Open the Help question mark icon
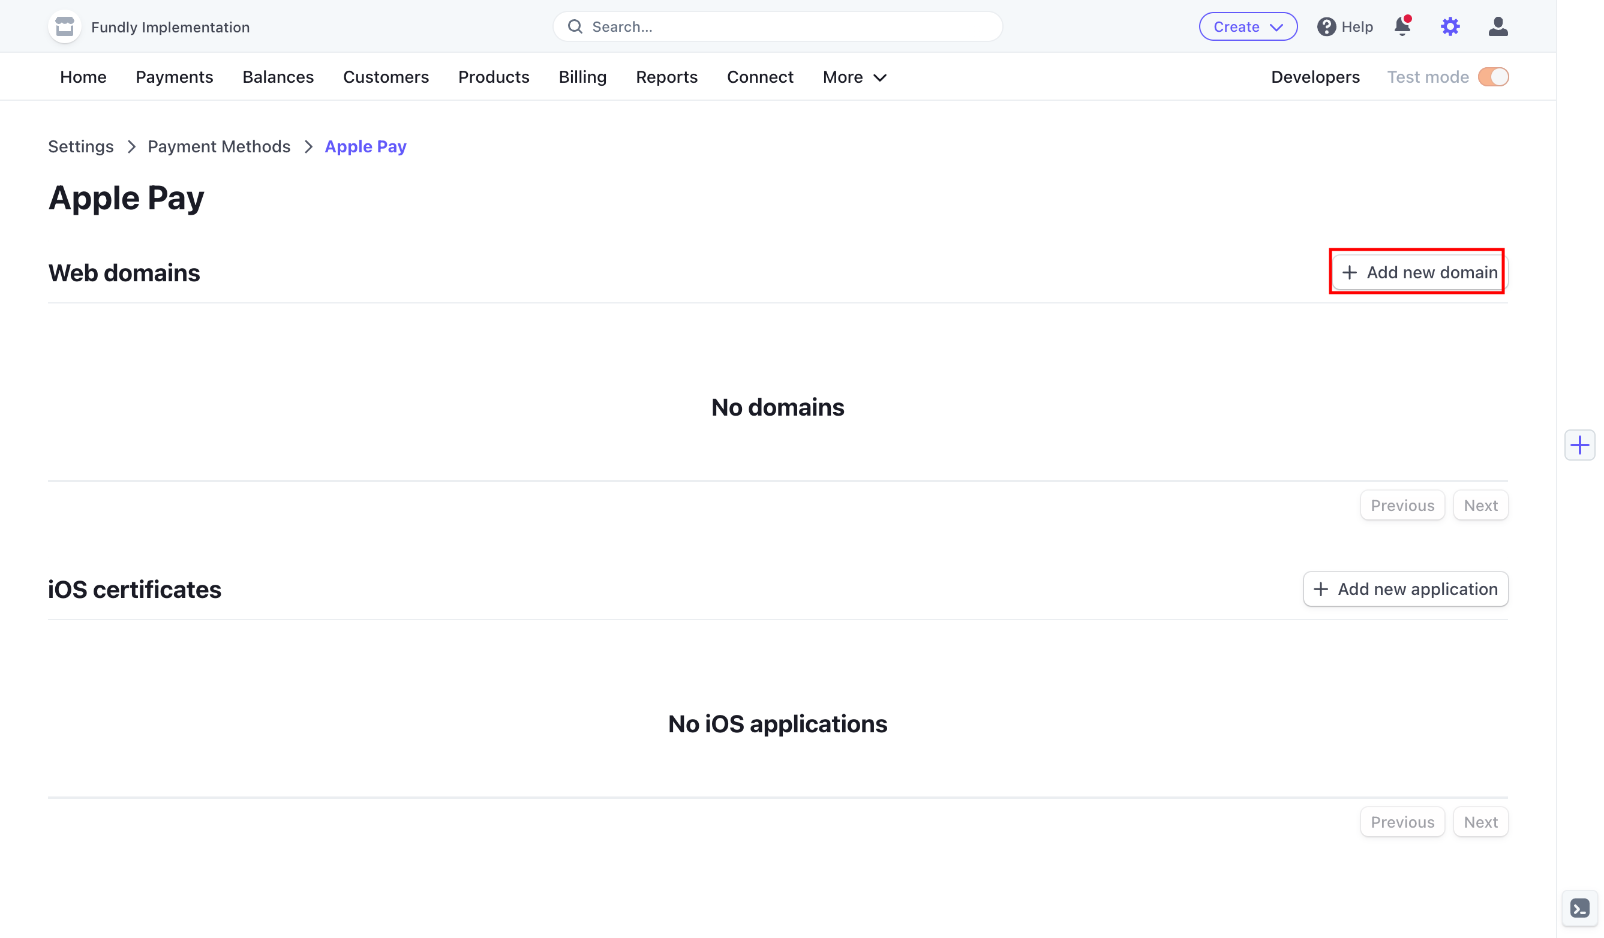Screen dimensions: 1604x938 point(1326,27)
